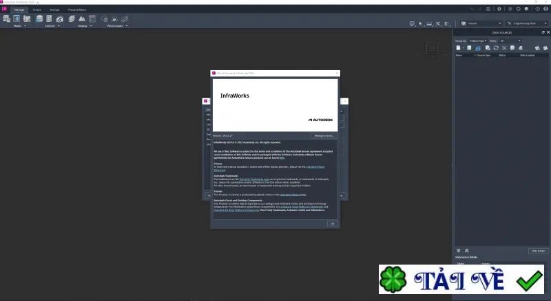Click the grid-shaped style palette icon in Content
This screenshot has width=551, height=301.
49,19
